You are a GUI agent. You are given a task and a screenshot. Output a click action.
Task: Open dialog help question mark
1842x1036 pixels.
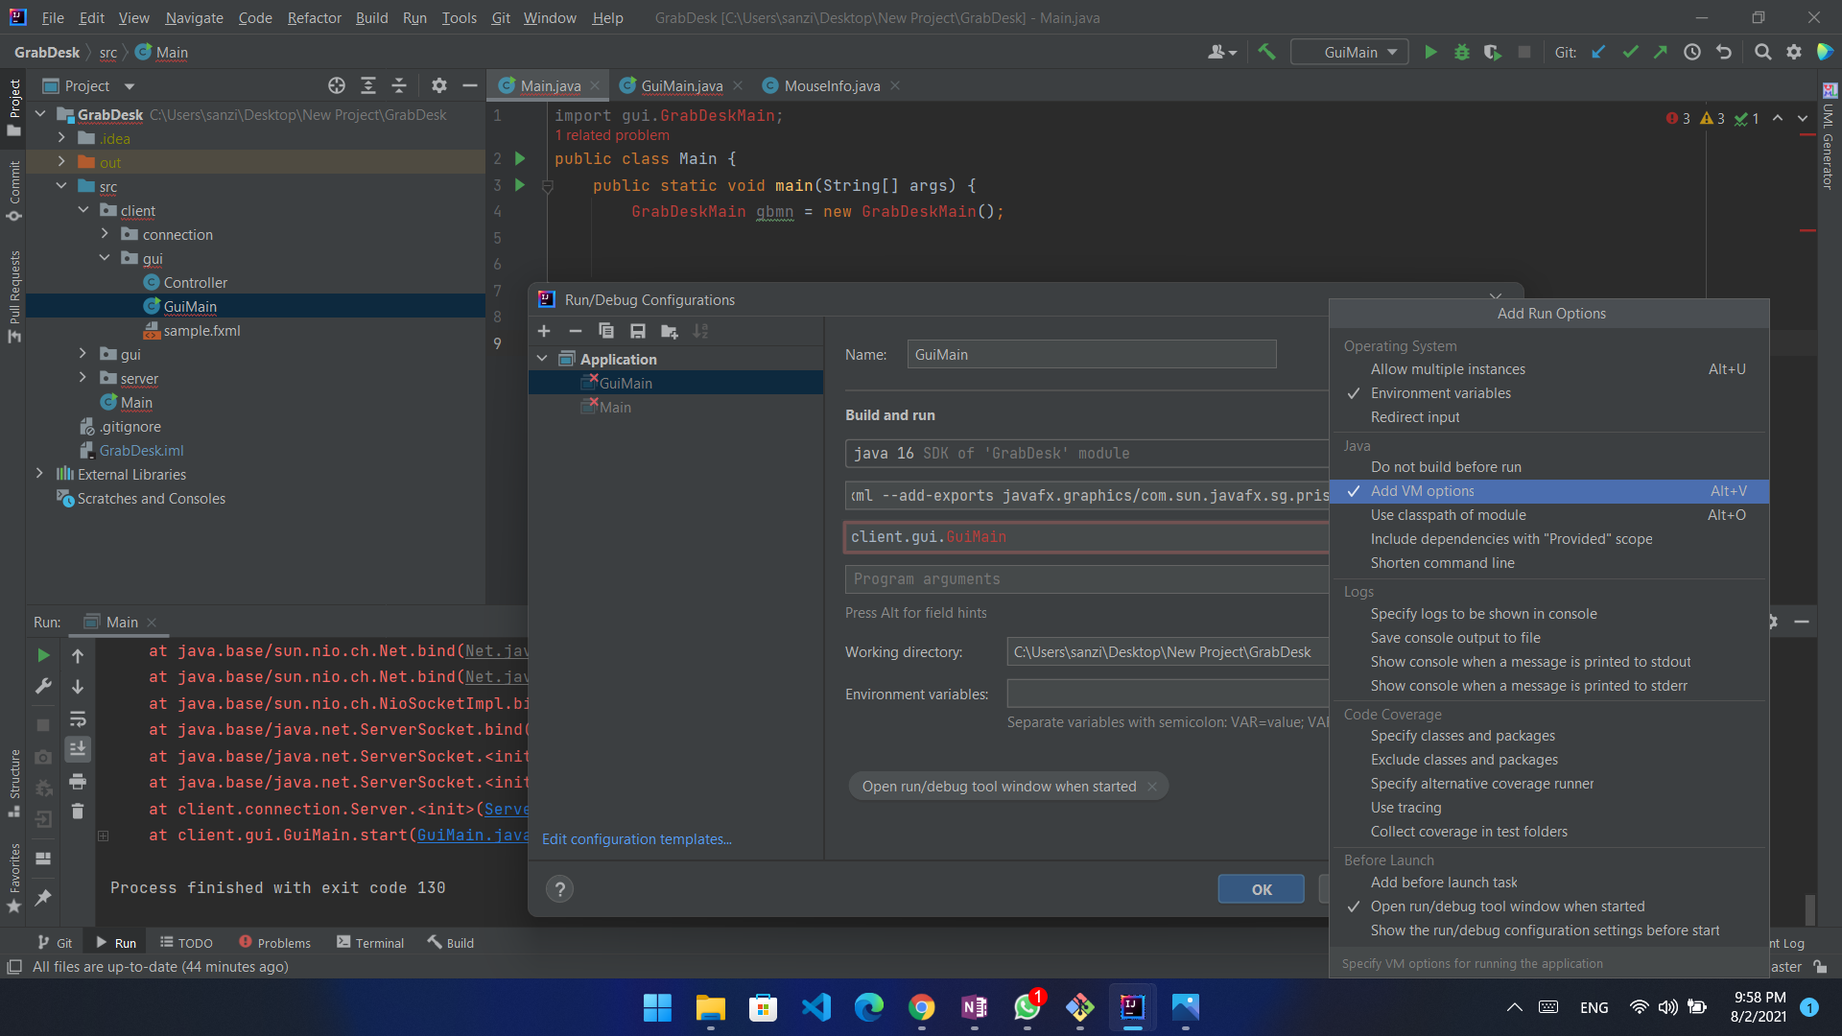click(x=560, y=889)
